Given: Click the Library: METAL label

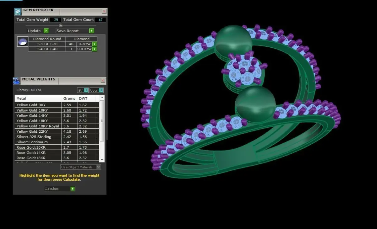Looking at the screenshot, I should [29, 90].
